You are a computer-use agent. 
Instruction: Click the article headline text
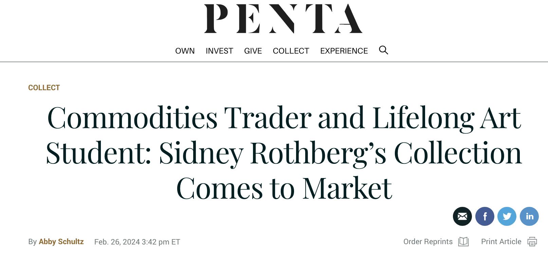coord(284,152)
